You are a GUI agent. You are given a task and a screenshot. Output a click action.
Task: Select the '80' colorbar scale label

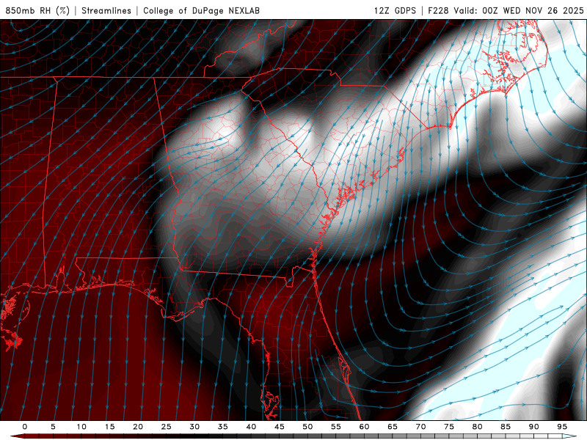pyautogui.click(x=478, y=427)
